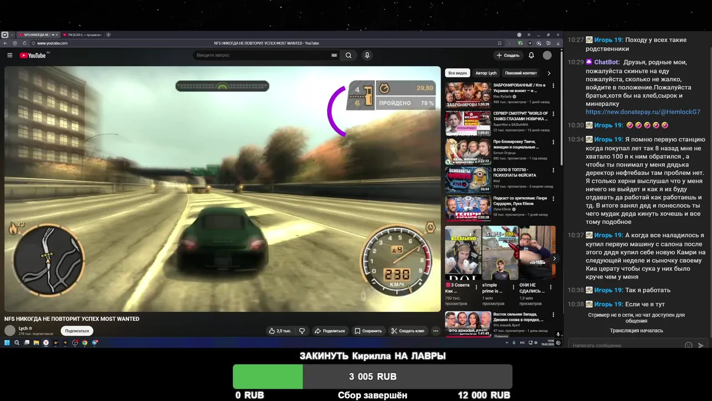Image resolution: width=712 pixels, height=401 pixels.
Task: Open File Explorer folder on taskbar
Action: click(36, 343)
